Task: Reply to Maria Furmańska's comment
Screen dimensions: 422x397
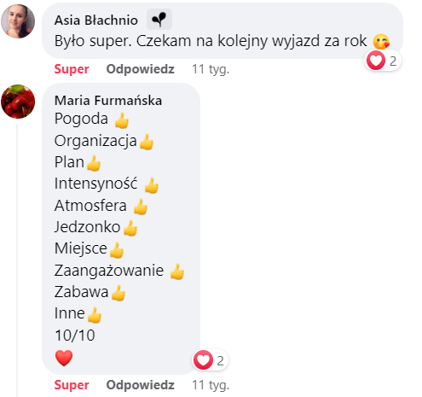Action: [x=140, y=385]
